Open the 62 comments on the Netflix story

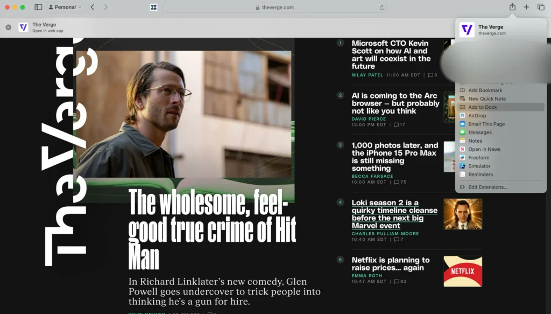click(x=400, y=281)
